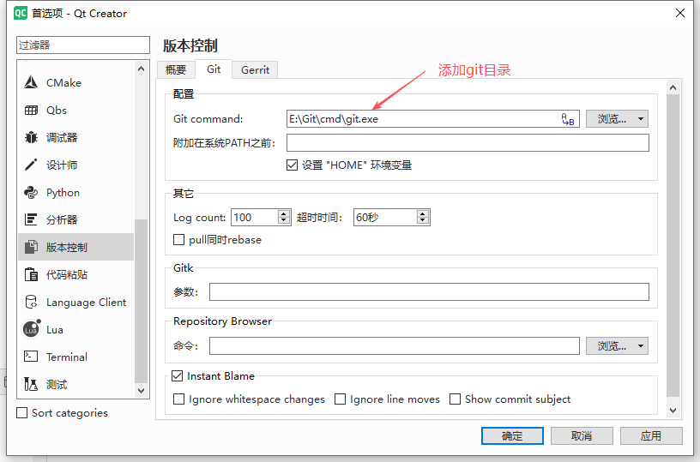The width and height of the screenshot is (700, 462).
Task: Open the Lua settings category
Action: 75,329
